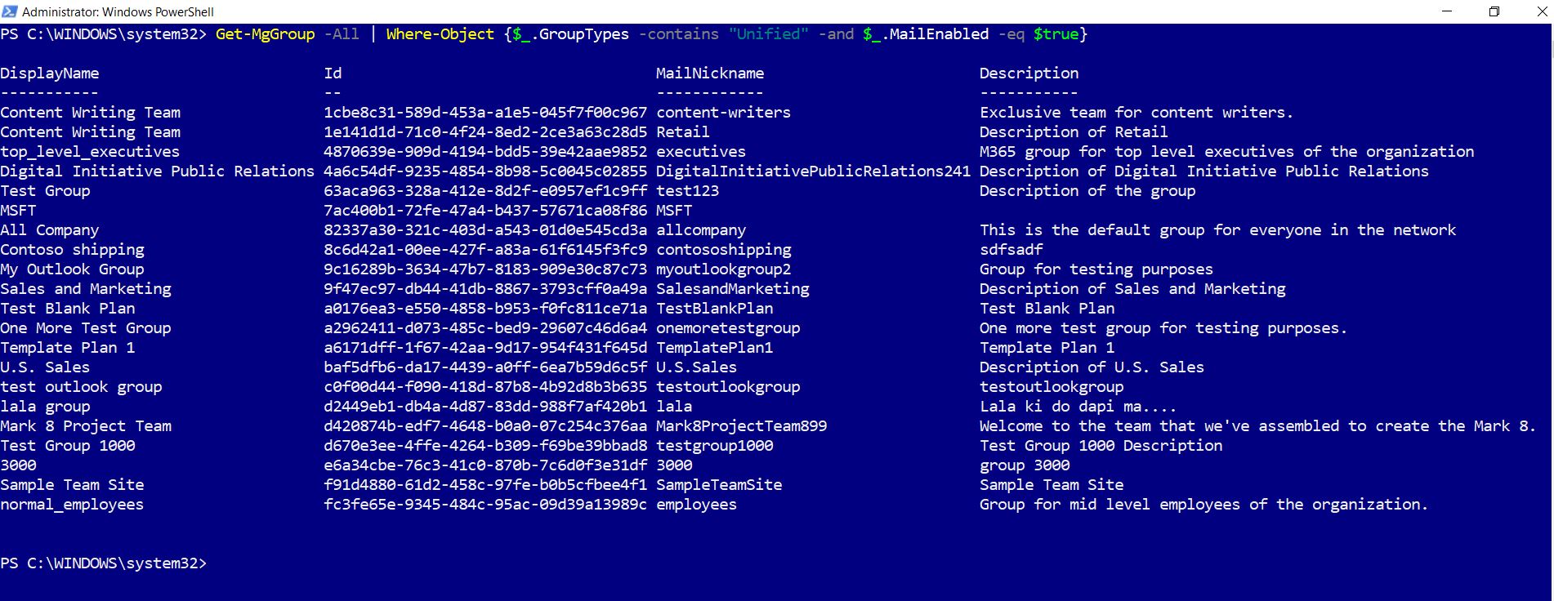Select the Content Writing Team group row
Screen dimensions: 1554x601
tap(91, 112)
